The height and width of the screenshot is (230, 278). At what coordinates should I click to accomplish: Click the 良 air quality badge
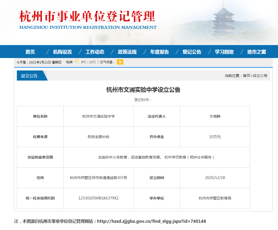tap(120, 62)
